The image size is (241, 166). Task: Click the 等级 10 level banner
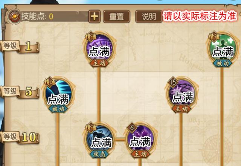click(x=20, y=137)
